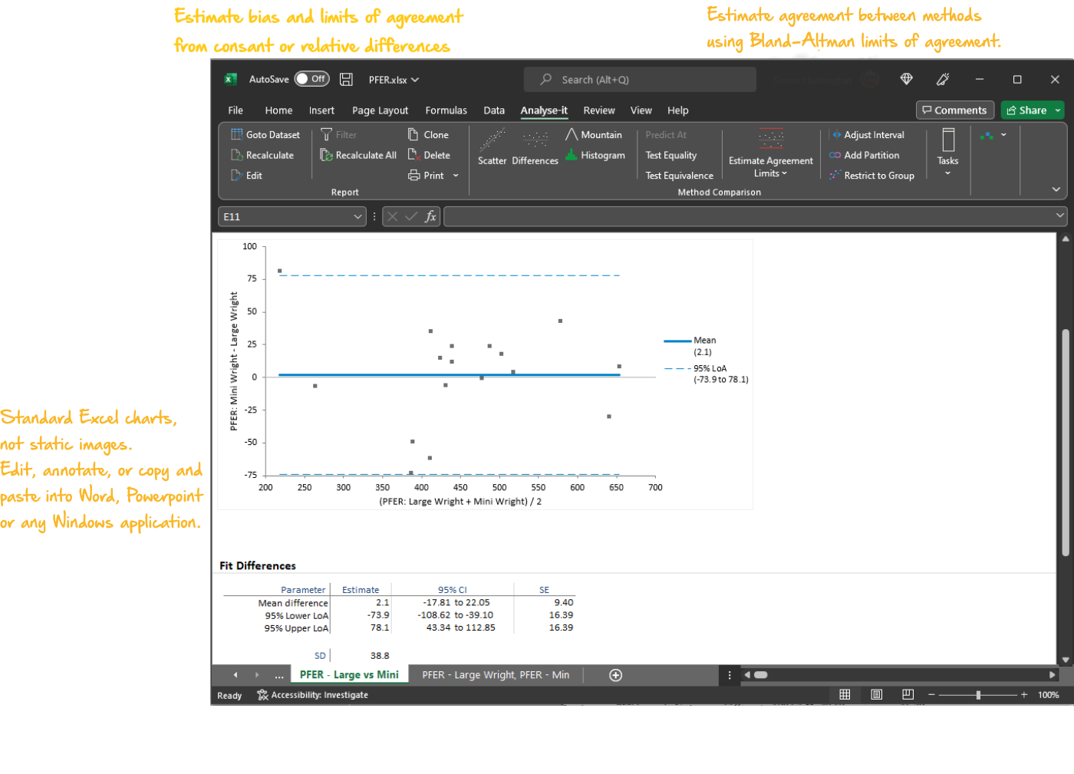This screenshot has width=1074, height=774.
Task: Click Recalculate in Report group
Action: pyautogui.click(x=262, y=155)
